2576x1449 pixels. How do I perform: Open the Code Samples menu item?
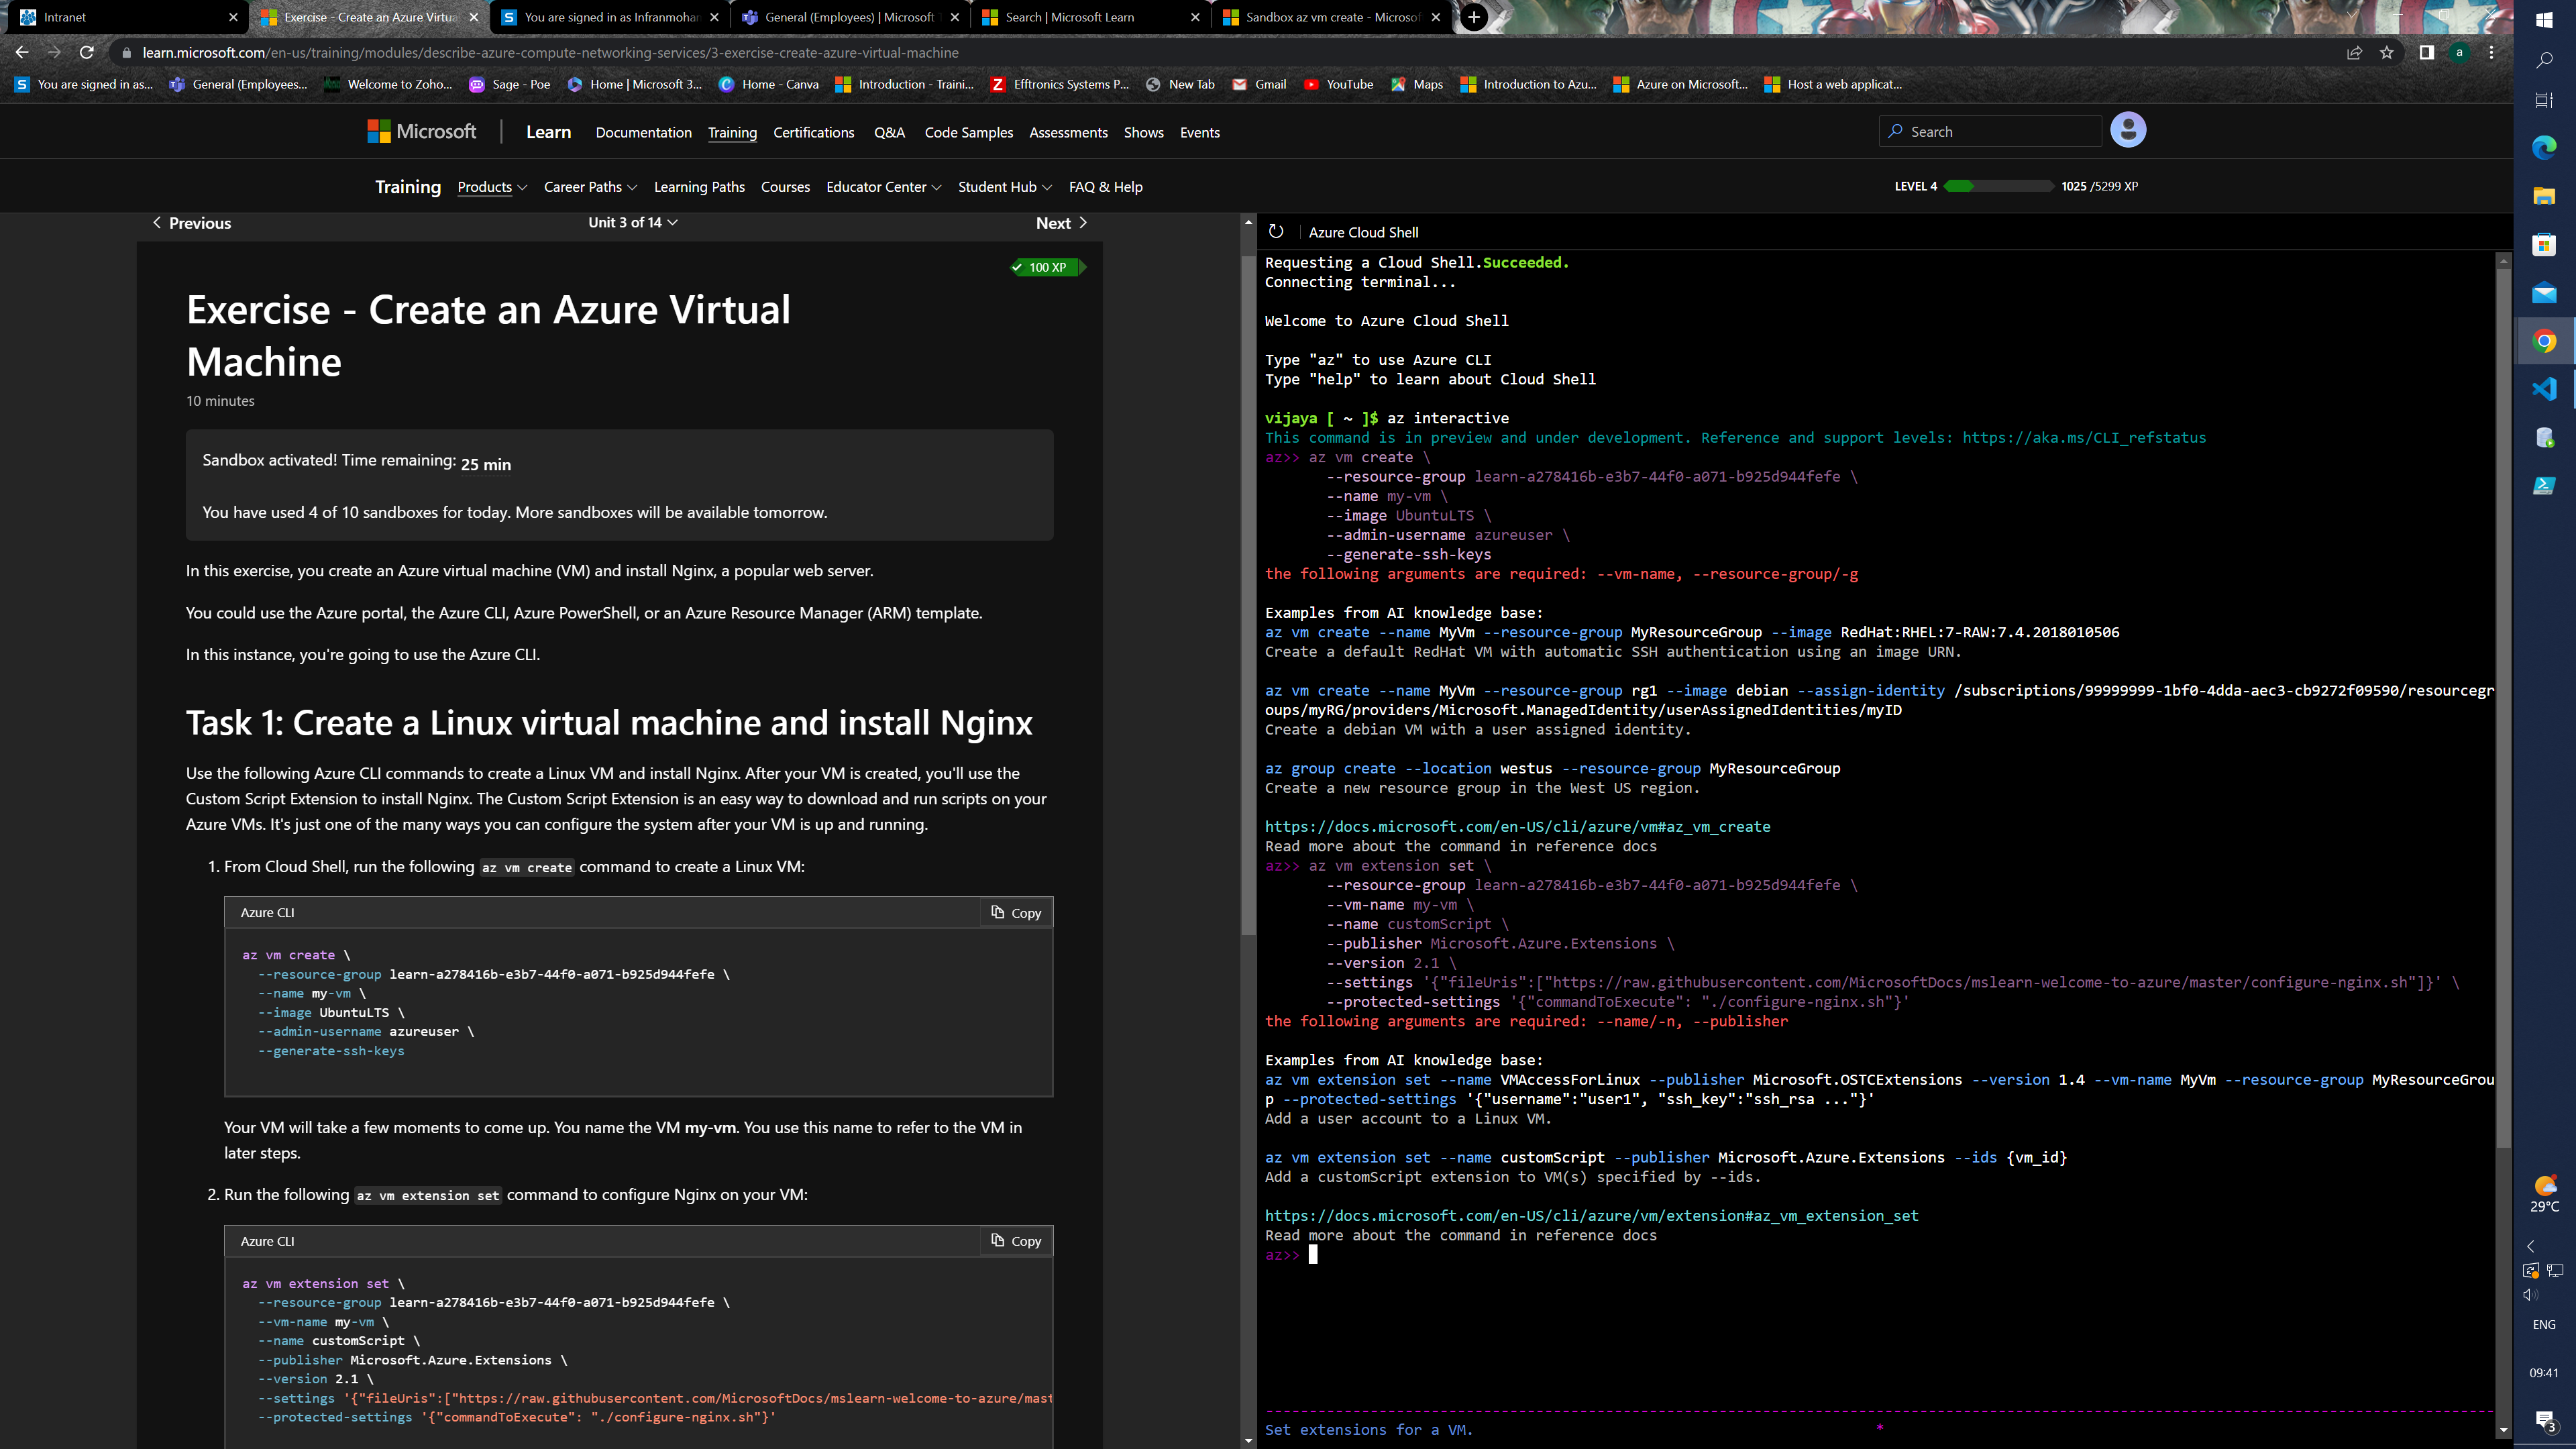coord(968,133)
